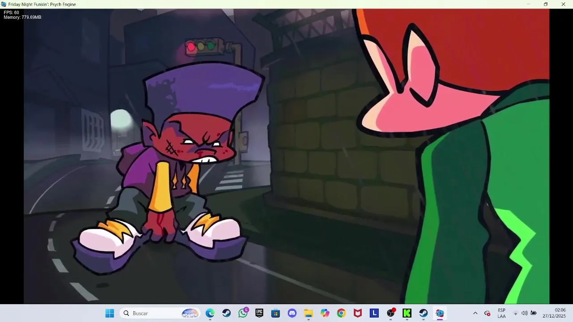This screenshot has width=573, height=322.
Task: Open the volume speaker control
Action: pyautogui.click(x=525, y=313)
